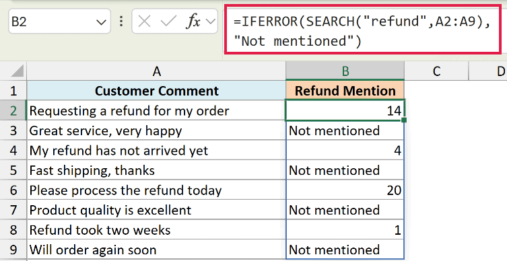Select cell 'Refund took two weeks'
Screen dimensions: 507x261
156,230
